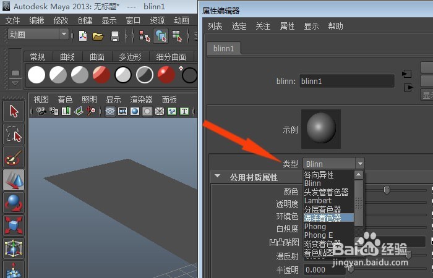The height and width of the screenshot is (278, 433).
Task: Open the shelf options arrow menu
Action: pyautogui.click(x=15, y=83)
